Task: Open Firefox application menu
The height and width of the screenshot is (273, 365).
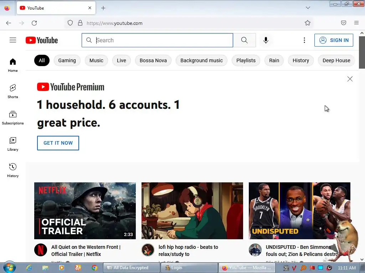Action: pyautogui.click(x=356, y=23)
